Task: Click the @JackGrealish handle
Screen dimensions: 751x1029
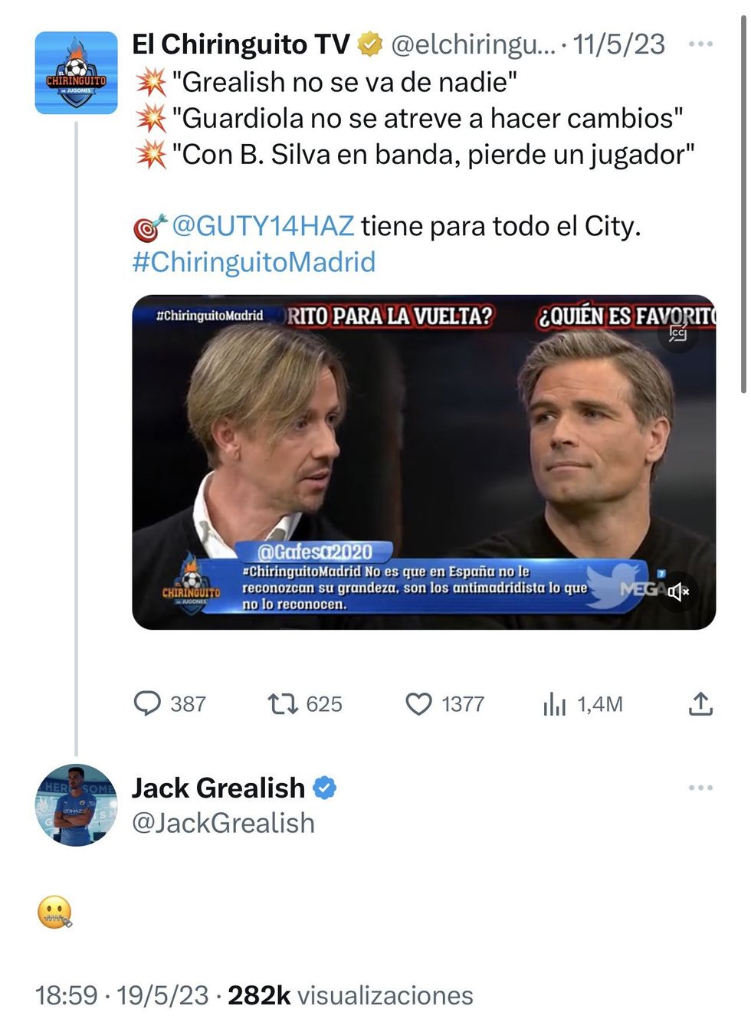Action: 223,823
